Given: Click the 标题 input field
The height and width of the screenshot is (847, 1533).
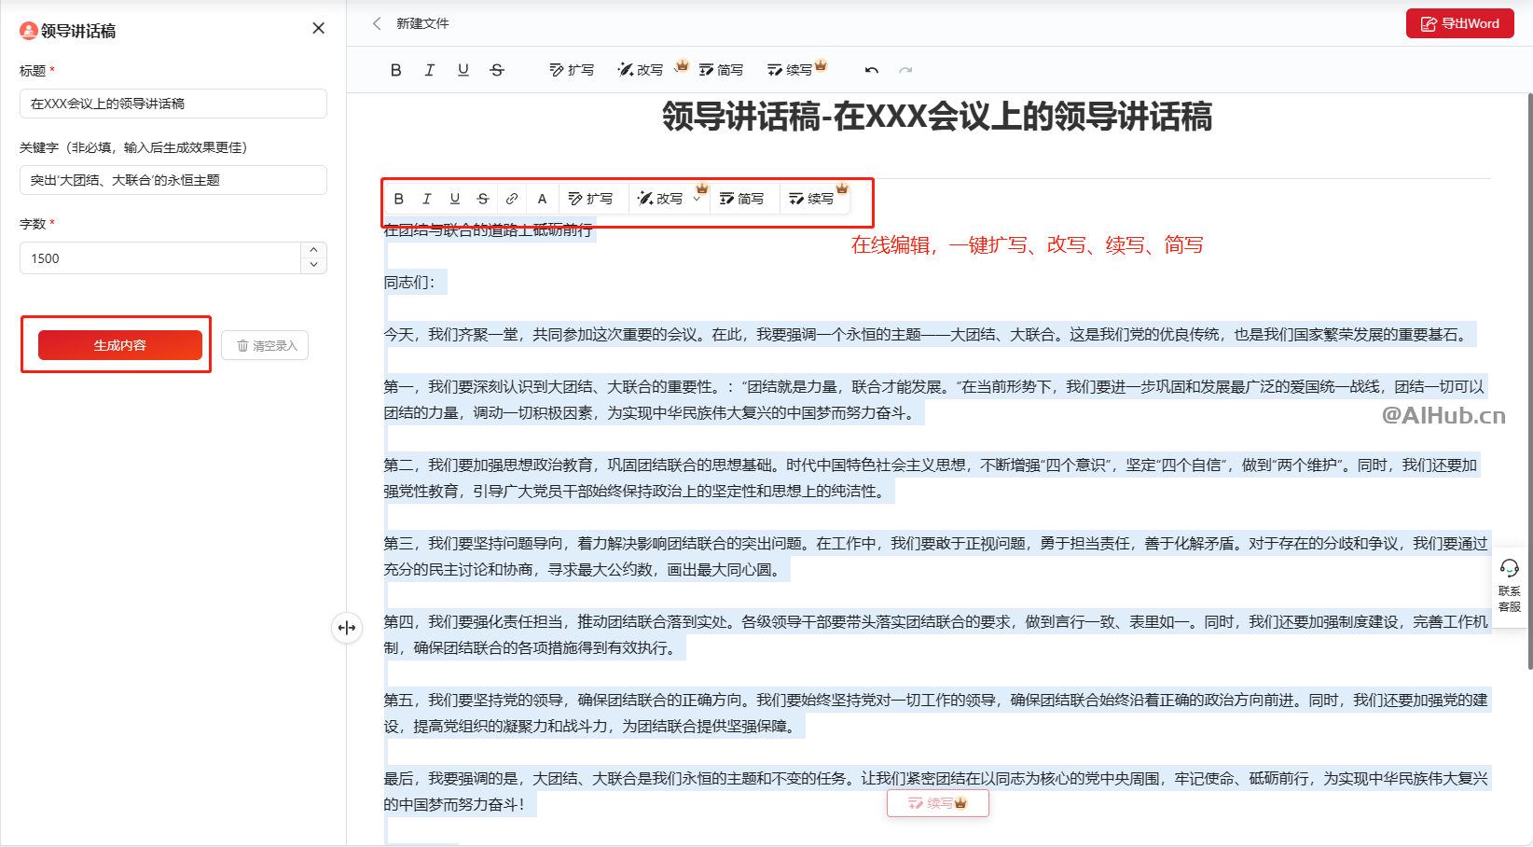Looking at the screenshot, I should (173, 104).
